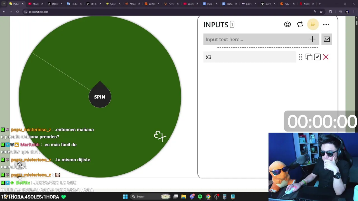The image size is (358, 201).
Task: Click the taskbar Buscar search box
Action: click(x=151, y=197)
